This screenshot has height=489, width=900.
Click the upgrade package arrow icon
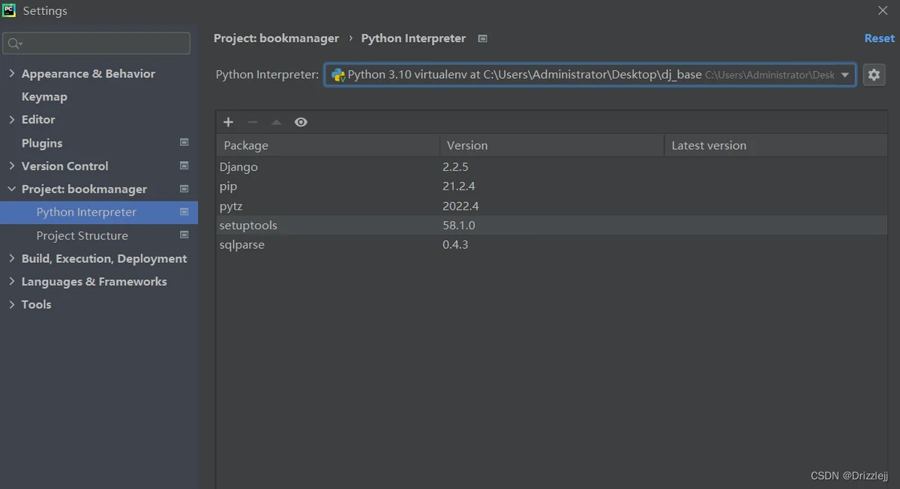tap(276, 122)
